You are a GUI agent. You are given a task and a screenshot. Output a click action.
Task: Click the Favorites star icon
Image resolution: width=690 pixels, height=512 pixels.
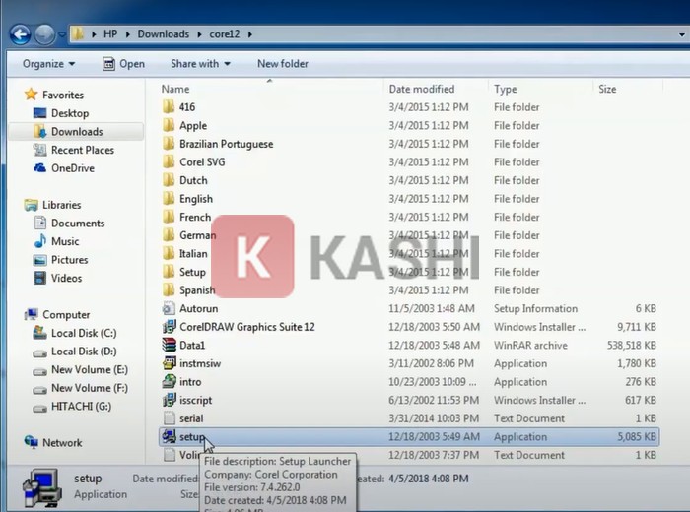tap(31, 95)
